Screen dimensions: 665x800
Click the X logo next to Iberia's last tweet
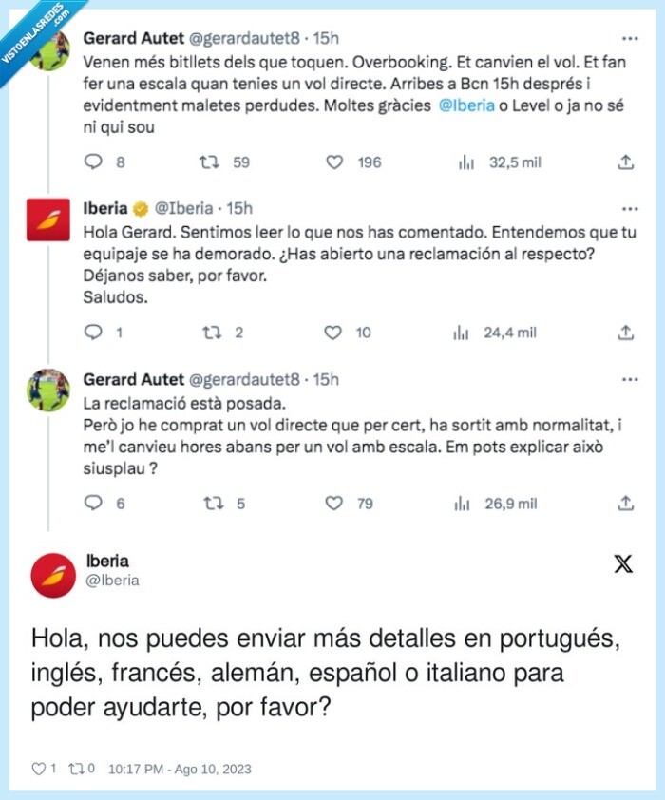(x=623, y=562)
